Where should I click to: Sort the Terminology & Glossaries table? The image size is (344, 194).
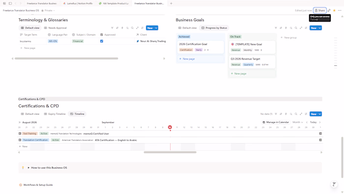coord(117,28)
